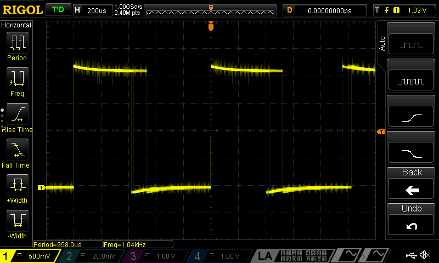
Task: Pick the single-cycle square wave option
Action: click(x=412, y=45)
